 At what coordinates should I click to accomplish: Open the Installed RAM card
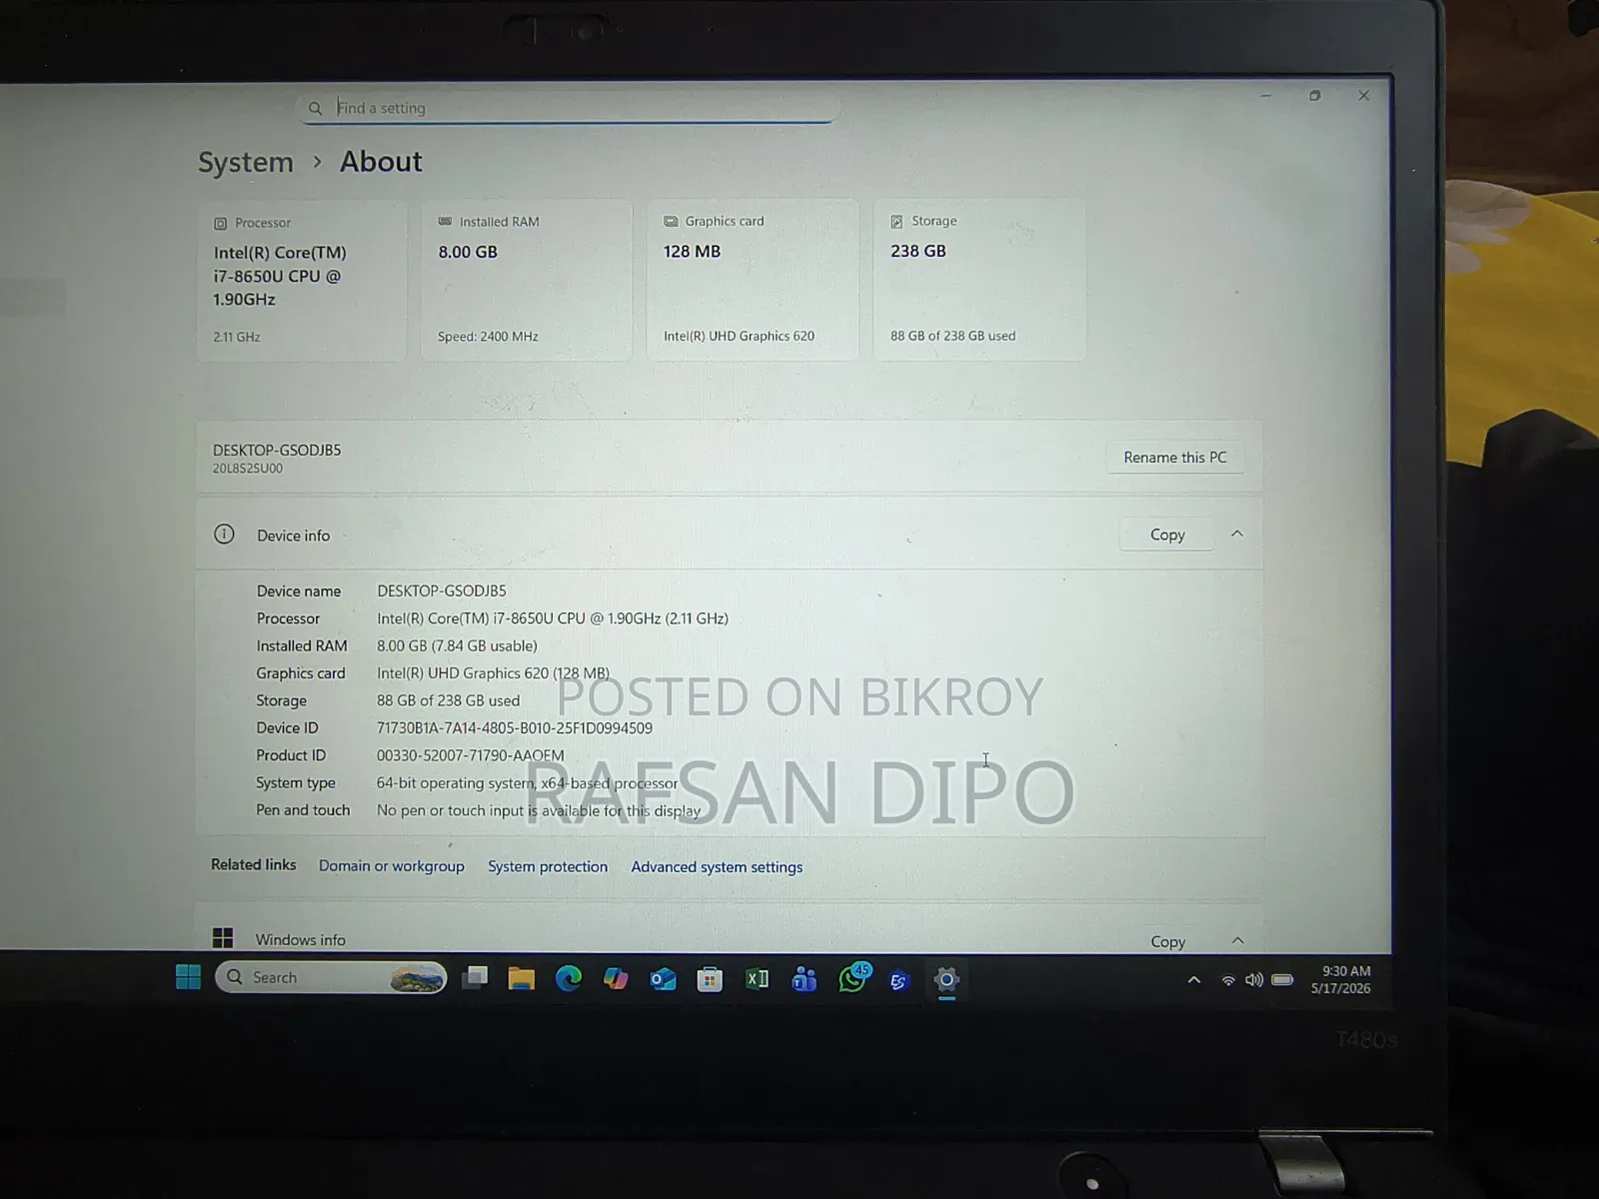pyautogui.click(x=527, y=280)
